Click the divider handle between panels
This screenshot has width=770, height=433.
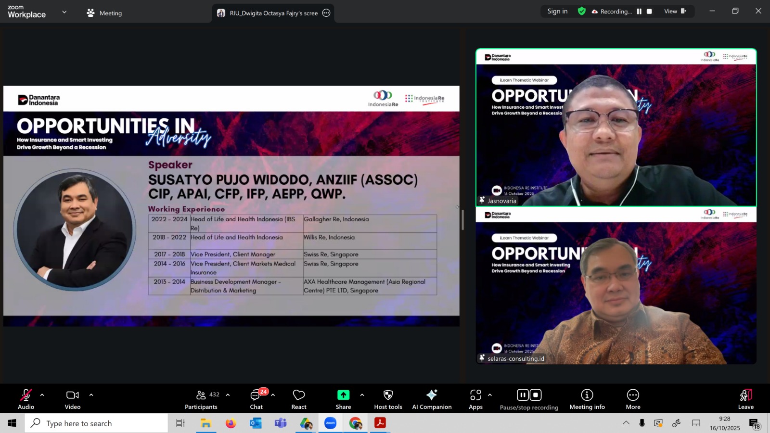462,220
